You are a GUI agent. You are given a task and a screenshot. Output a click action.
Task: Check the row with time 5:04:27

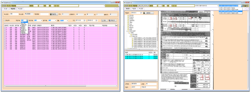point(5,33)
